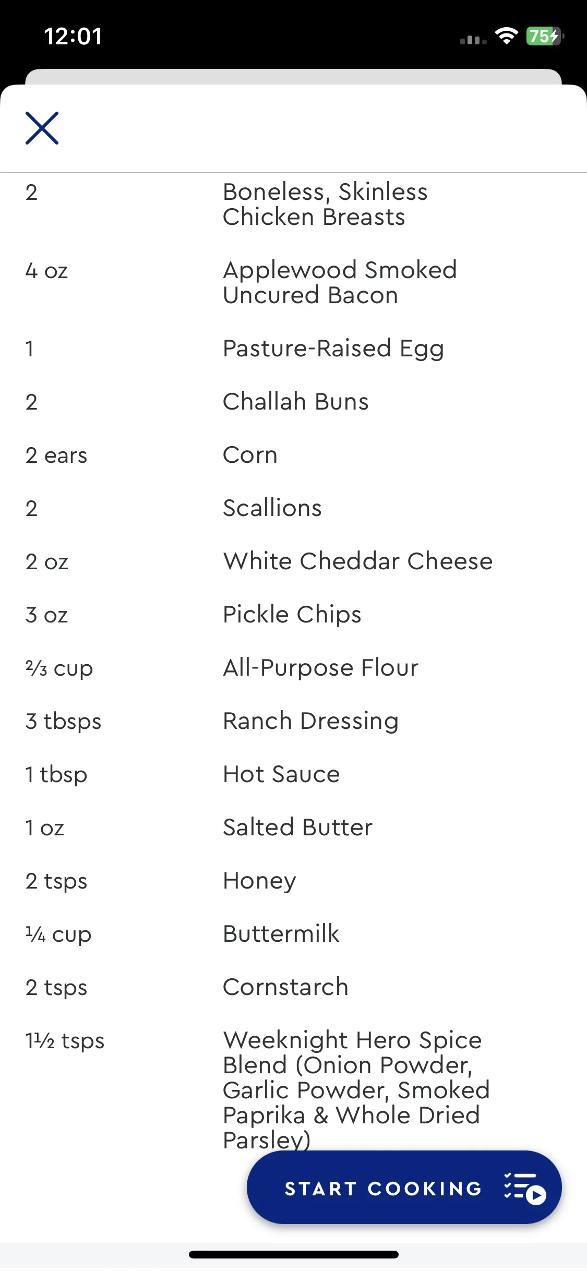This screenshot has width=587, height=1271.
Task: Choose the Challah Buns row
Action: point(293,402)
